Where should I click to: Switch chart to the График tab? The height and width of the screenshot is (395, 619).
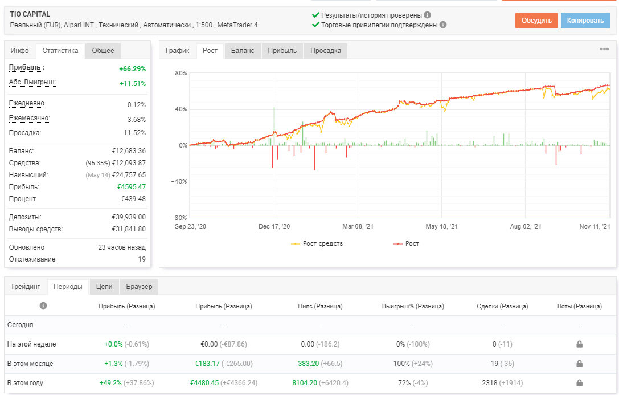point(177,51)
